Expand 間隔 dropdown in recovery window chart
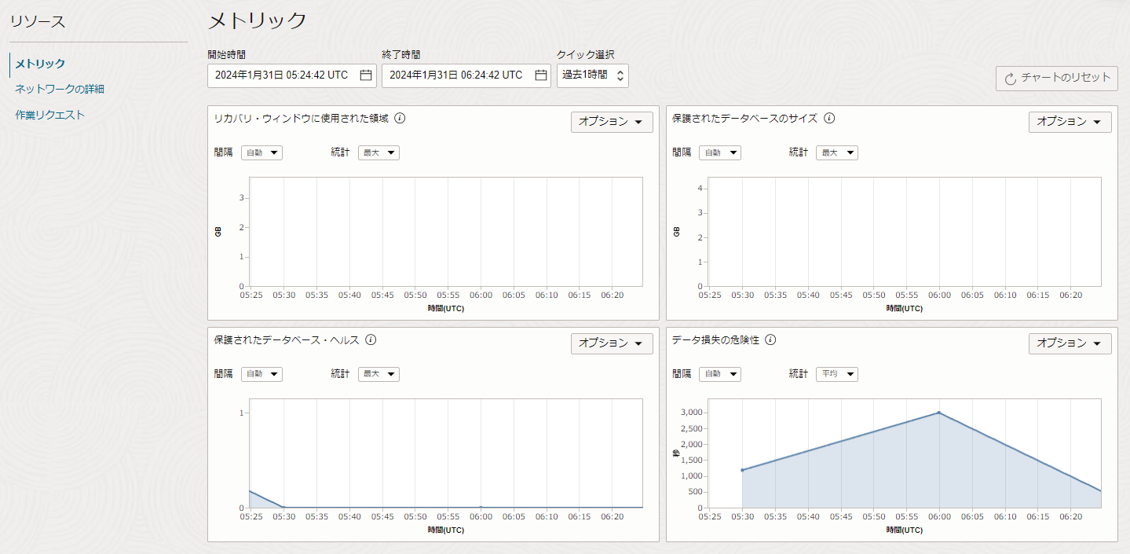The width and height of the screenshot is (1130, 554). [x=261, y=152]
